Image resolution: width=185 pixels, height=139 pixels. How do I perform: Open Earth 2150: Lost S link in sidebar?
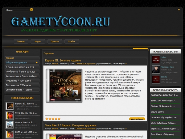[26, 132]
